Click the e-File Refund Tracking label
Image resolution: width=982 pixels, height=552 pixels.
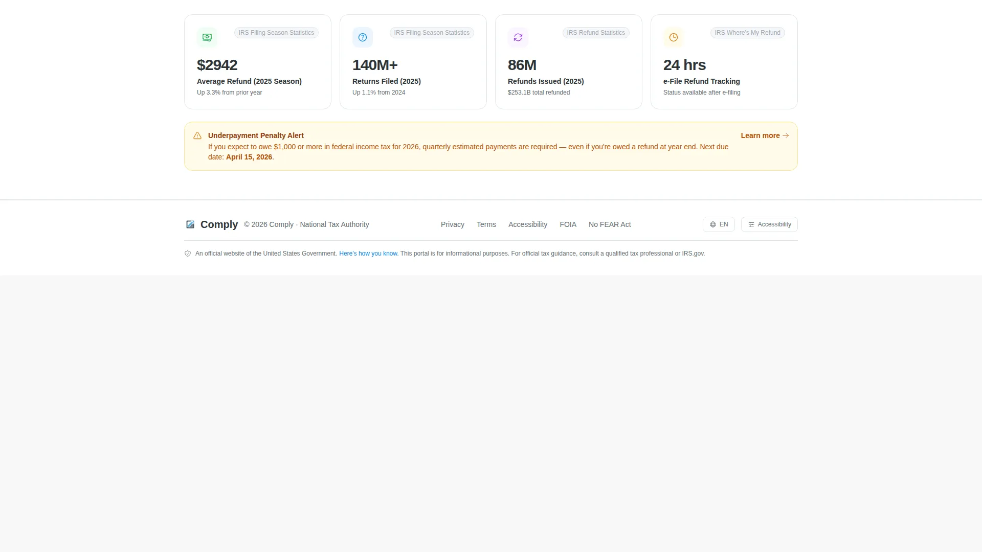pos(702,81)
